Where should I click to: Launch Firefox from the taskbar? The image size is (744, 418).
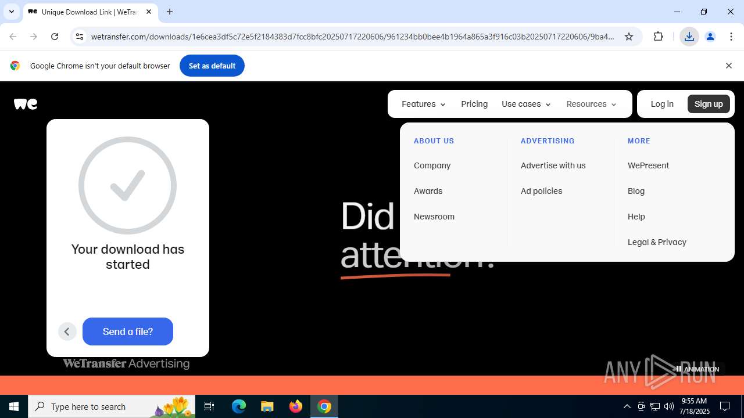296,406
